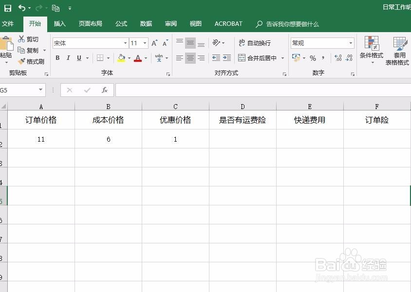This screenshot has height=292, width=411.
Task: Click Increase Decimal icon
Action: coord(338,58)
